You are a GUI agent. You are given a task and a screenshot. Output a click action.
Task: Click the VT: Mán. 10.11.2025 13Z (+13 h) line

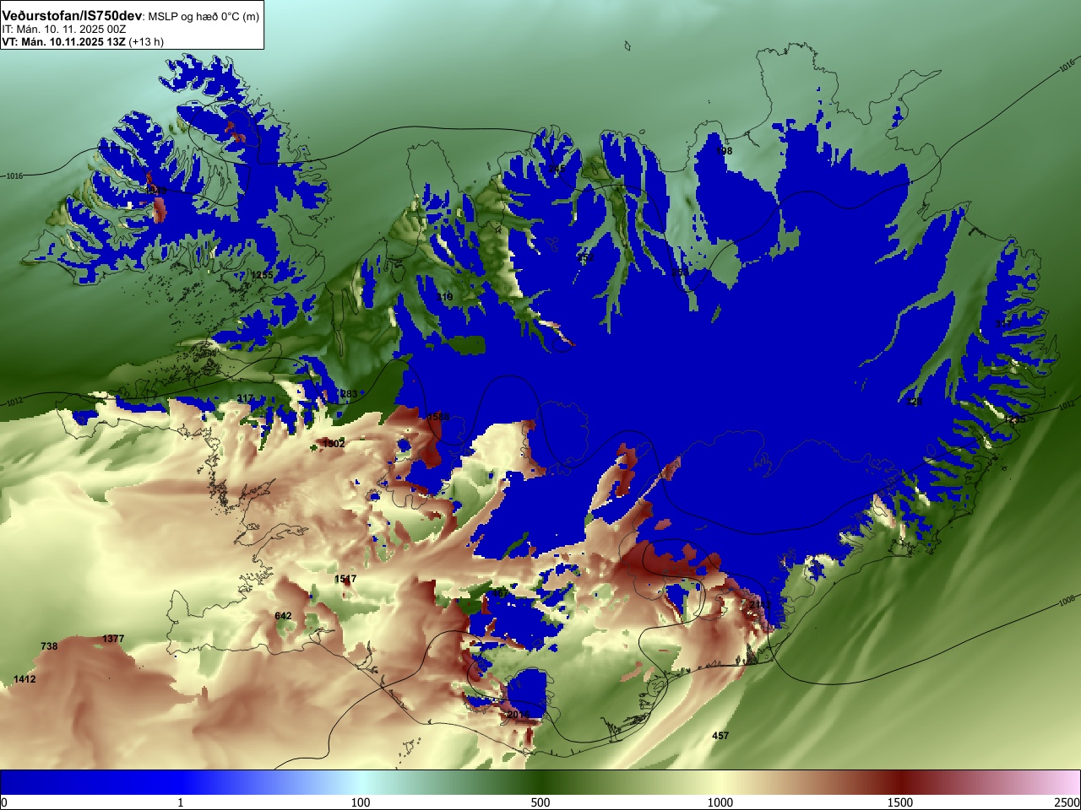tap(83, 41)
